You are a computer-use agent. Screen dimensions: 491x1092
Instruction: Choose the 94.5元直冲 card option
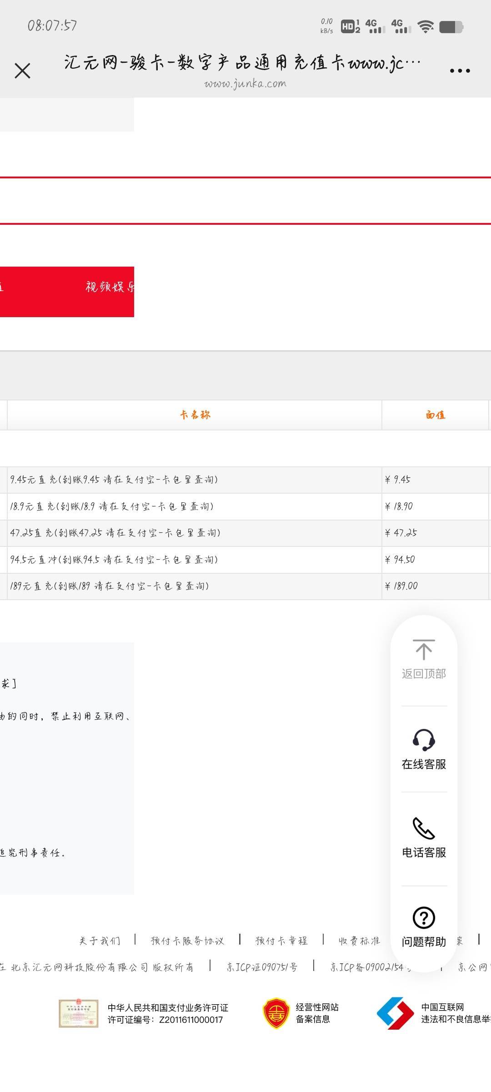pyautogui.click(x=114, y=560)
